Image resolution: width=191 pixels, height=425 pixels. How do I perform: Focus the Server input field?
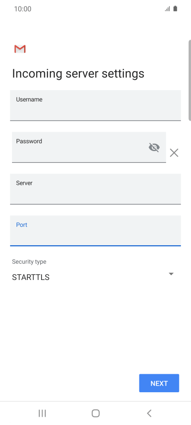[95, 189]
